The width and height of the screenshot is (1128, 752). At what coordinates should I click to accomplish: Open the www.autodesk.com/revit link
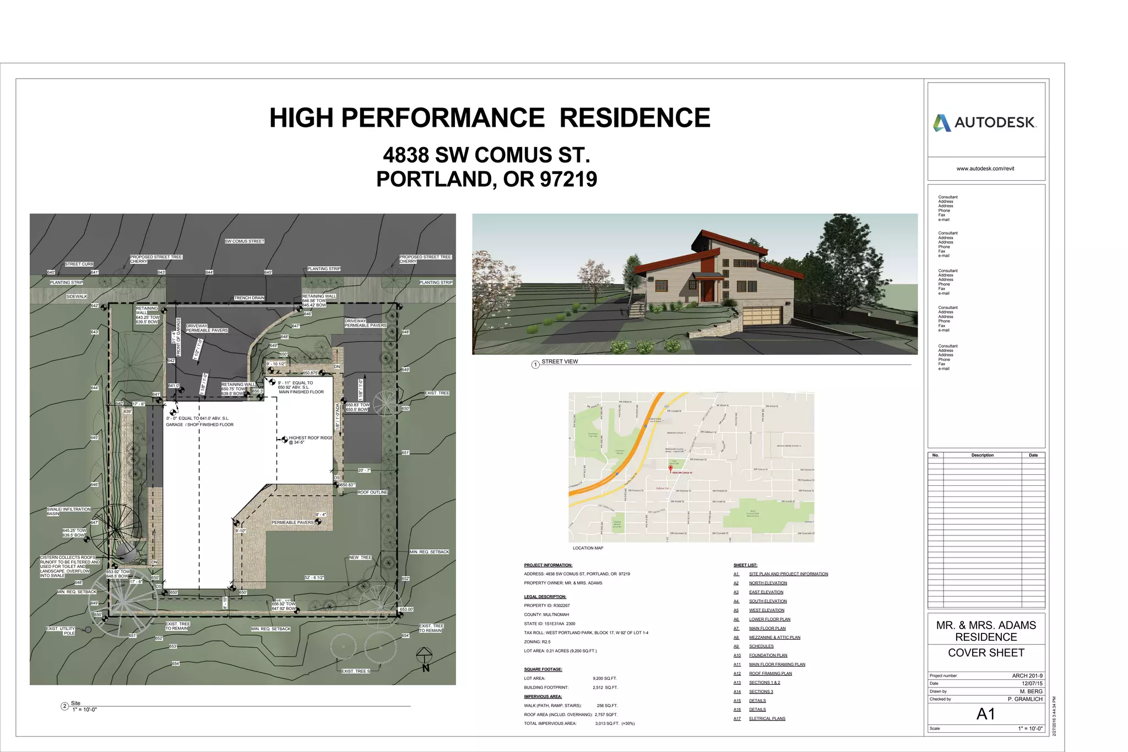point(985,169)
